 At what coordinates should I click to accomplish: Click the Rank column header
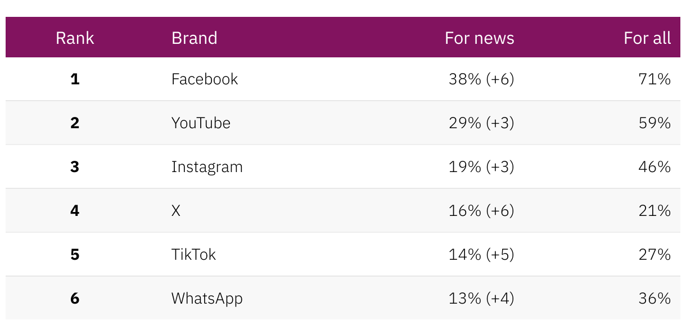click(75, 38)
